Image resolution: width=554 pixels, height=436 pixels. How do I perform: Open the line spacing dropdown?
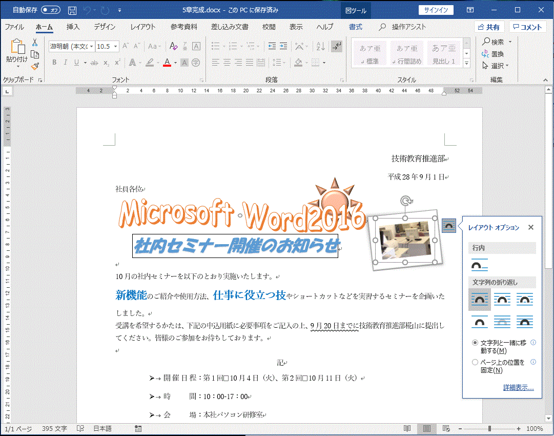(x=279, y=63)
